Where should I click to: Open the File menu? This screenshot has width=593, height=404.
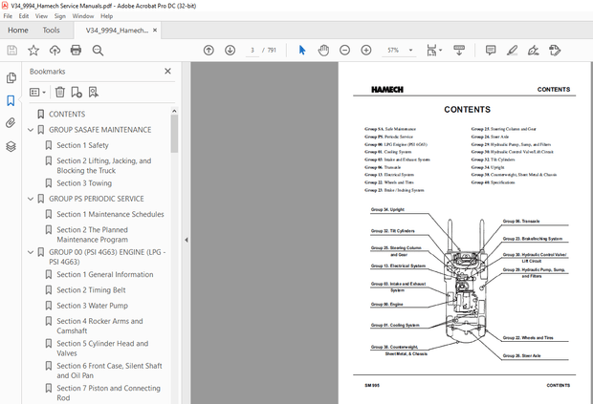coord(8,16)
